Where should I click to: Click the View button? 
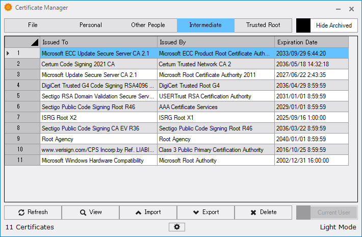pyautogui.click(x=91, y=213)
